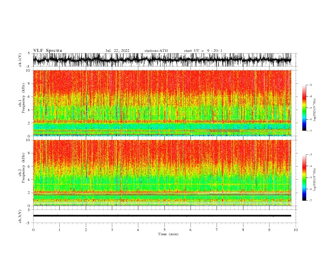Click the "2" tick on the time axis

(86, 230)
